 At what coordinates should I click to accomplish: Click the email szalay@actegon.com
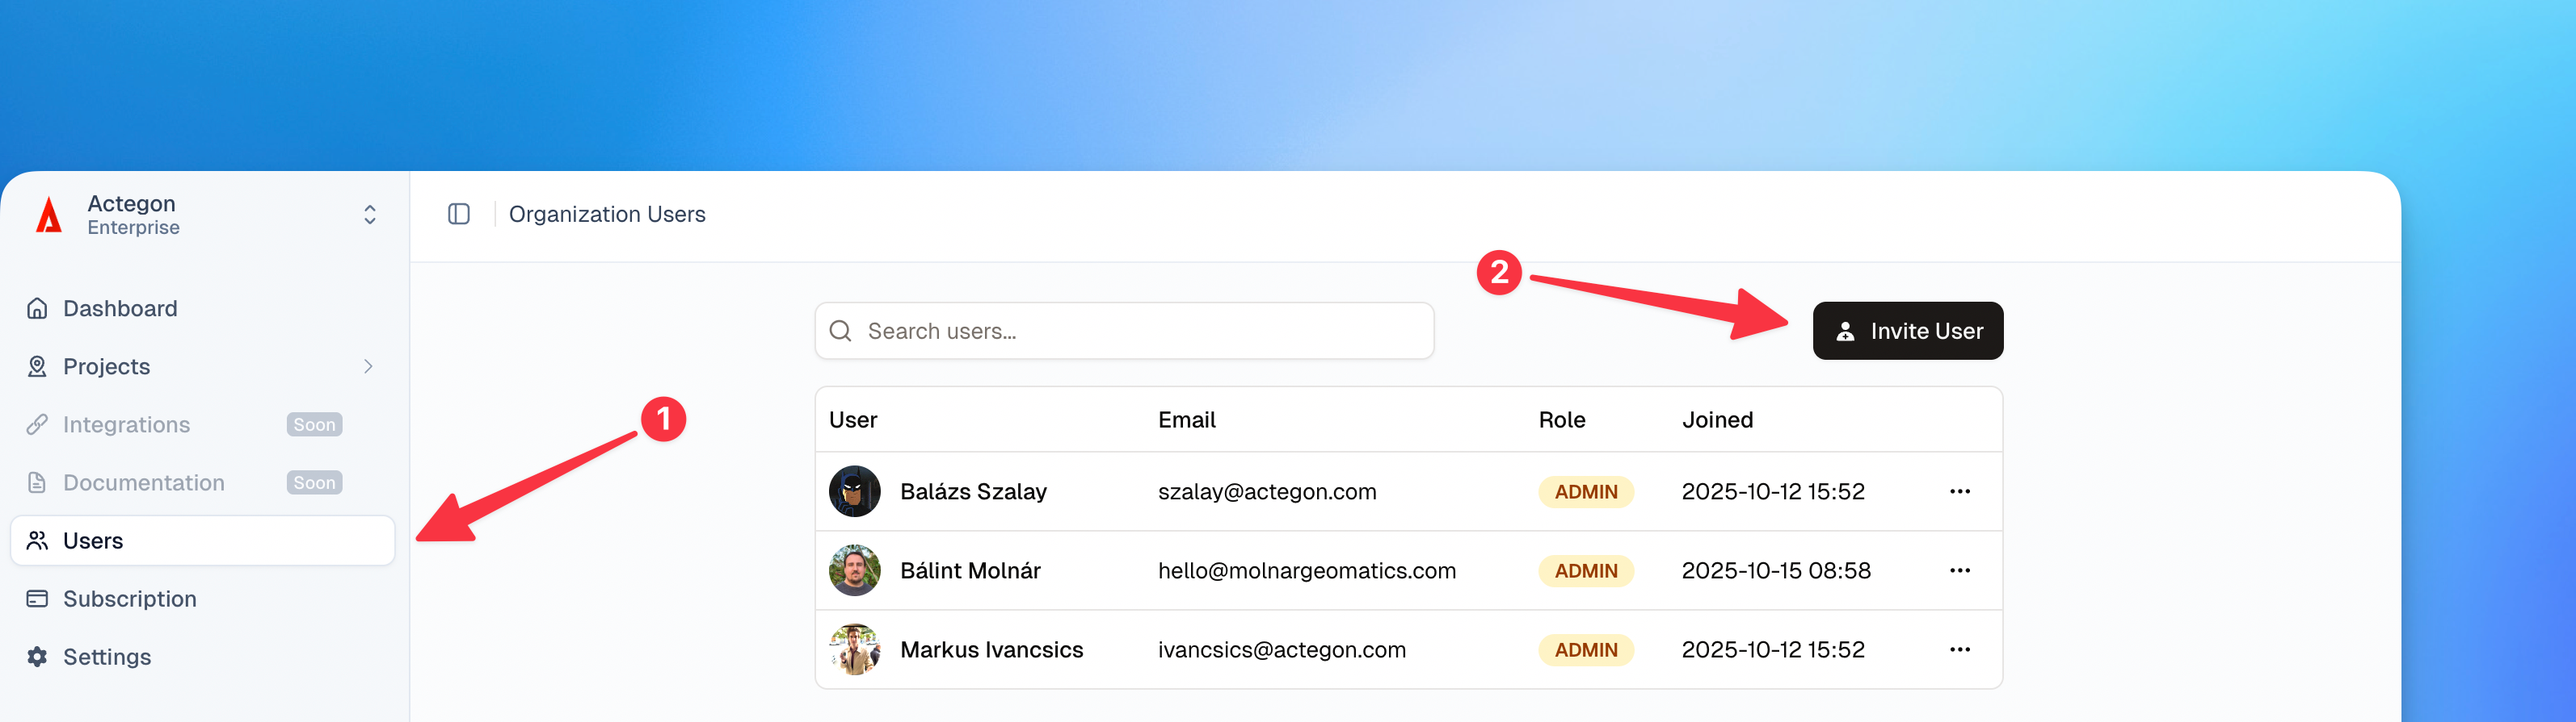(x=1267, y=491)
